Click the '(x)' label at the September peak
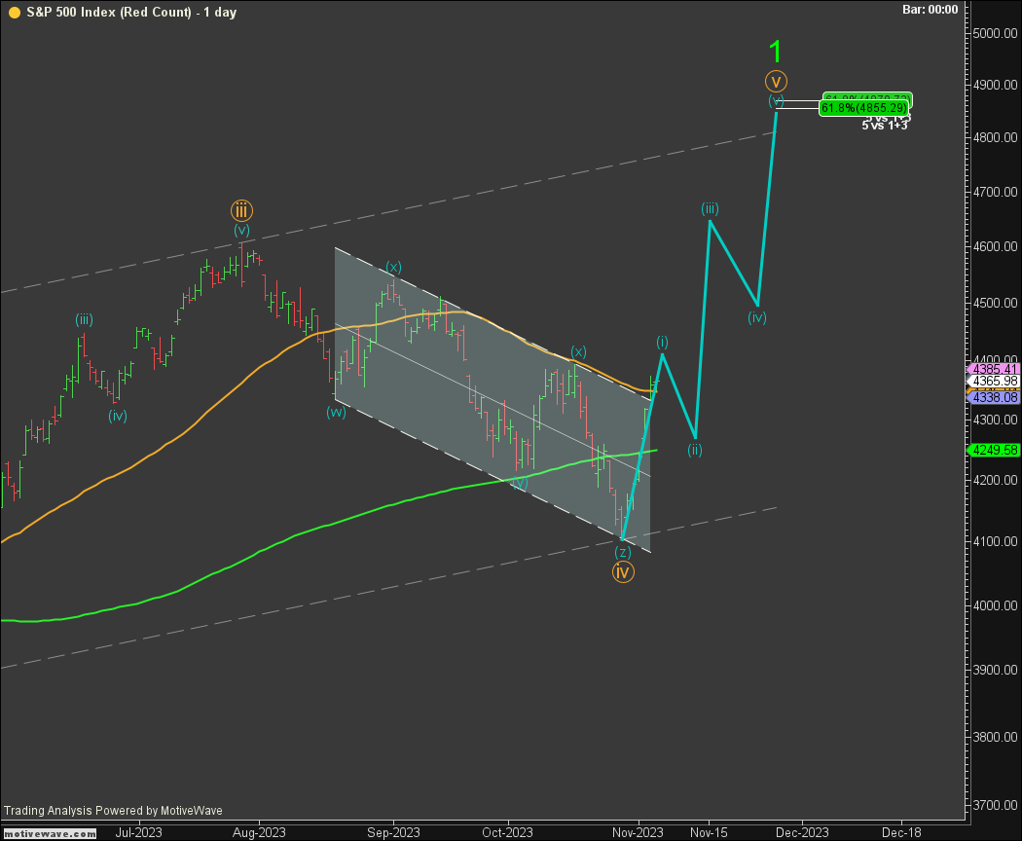The width and height of the screenshot is (1022, 841). tap(393, 267)
